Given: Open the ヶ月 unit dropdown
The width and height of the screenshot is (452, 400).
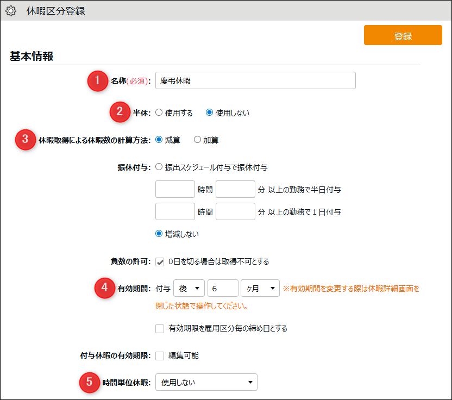Looking at the screenshot, I should 260,288.
